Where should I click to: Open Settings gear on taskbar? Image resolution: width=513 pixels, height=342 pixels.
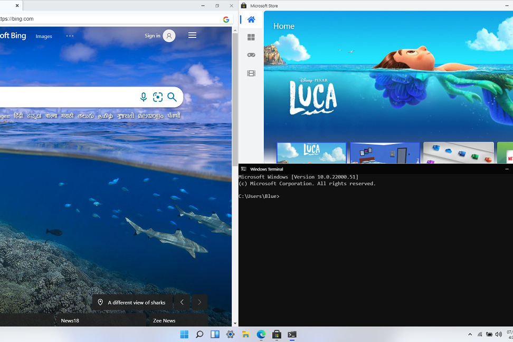click(x=230, y=334)
